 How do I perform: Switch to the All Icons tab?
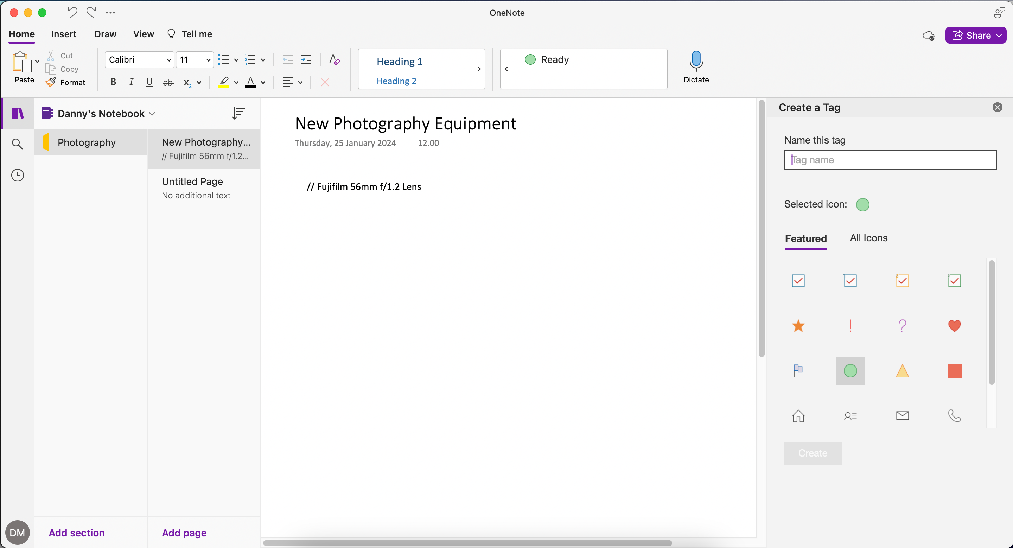coord(869,238)
